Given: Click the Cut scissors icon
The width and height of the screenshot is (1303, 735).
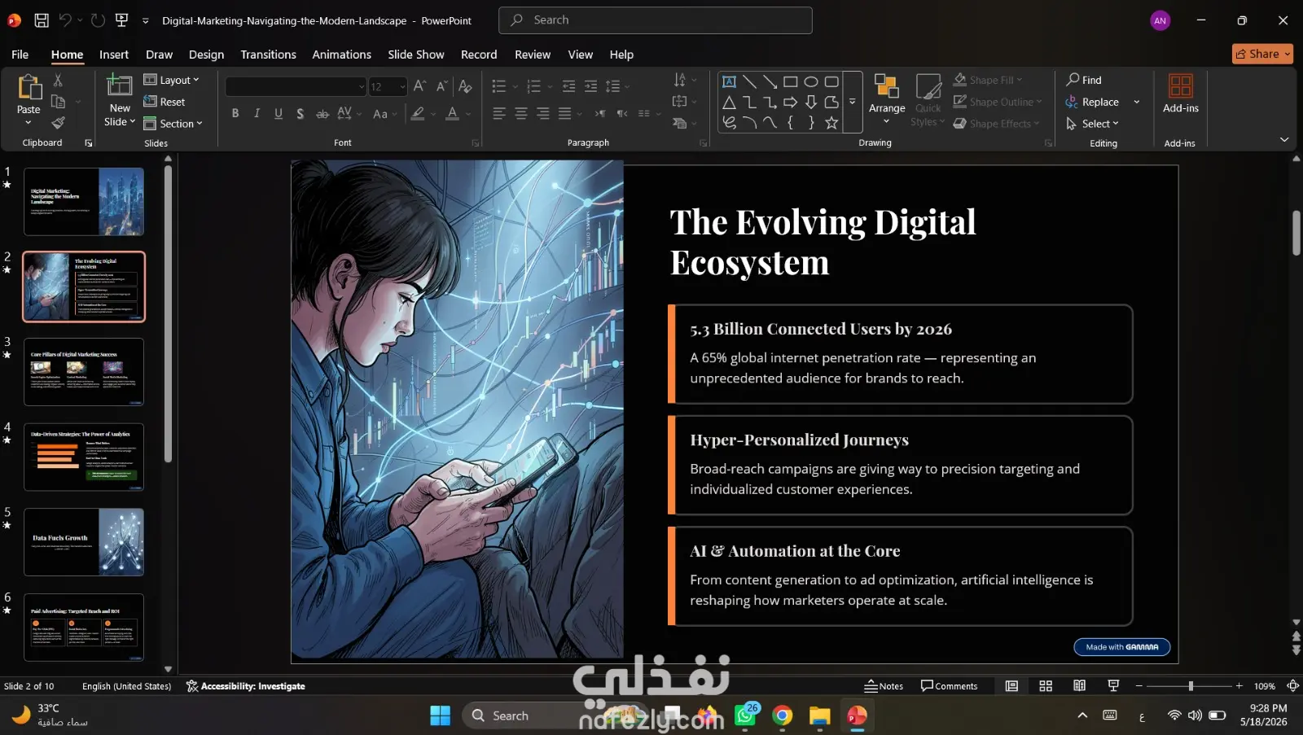Looking at the screenshot, I should (x=58, y=80).
